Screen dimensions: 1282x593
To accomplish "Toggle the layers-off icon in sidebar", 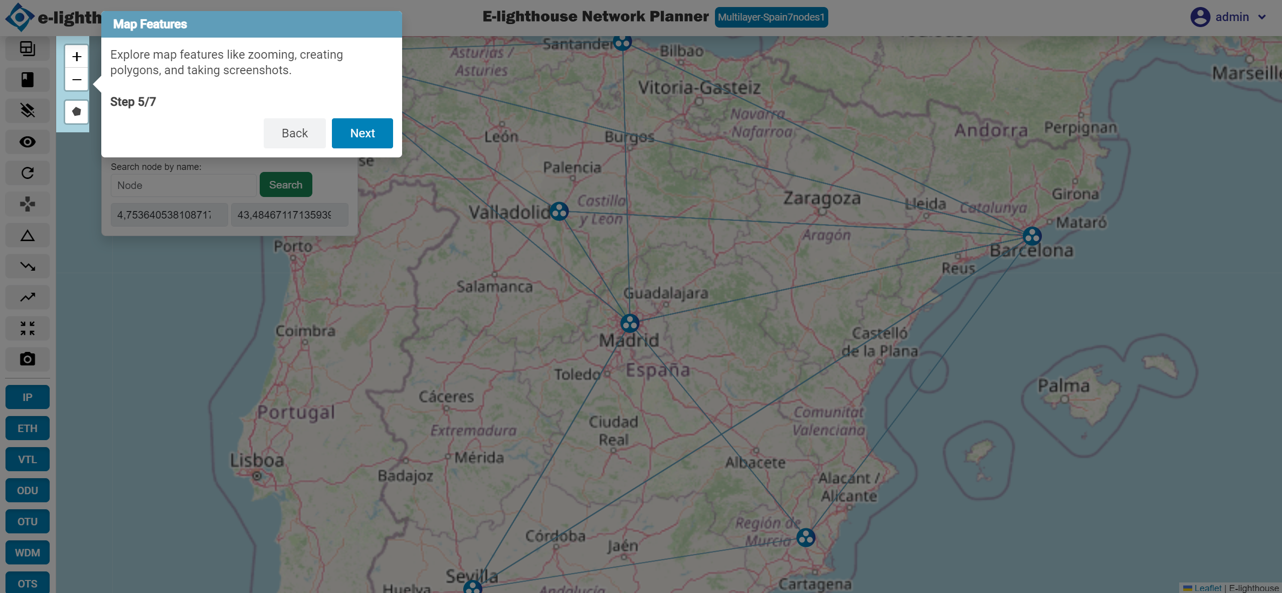I will pyautogui.click(x=28, y=111).
